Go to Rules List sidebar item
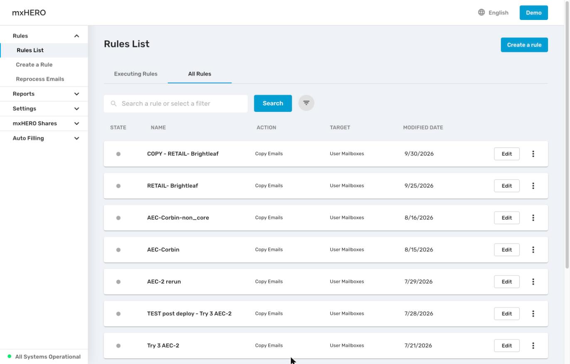Screen dimensions: 570x364 44,50
